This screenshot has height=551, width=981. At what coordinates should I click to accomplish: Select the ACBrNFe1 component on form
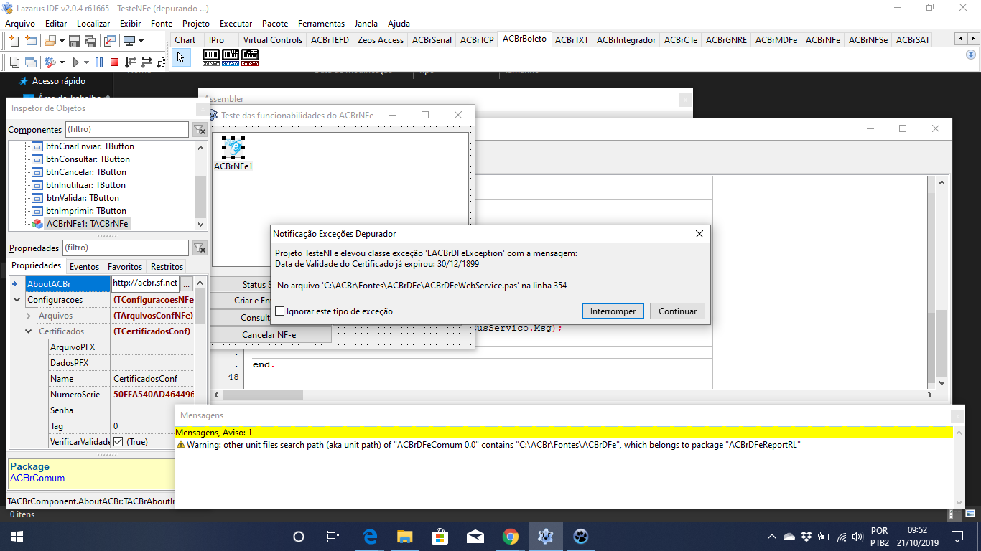point(233,149)
